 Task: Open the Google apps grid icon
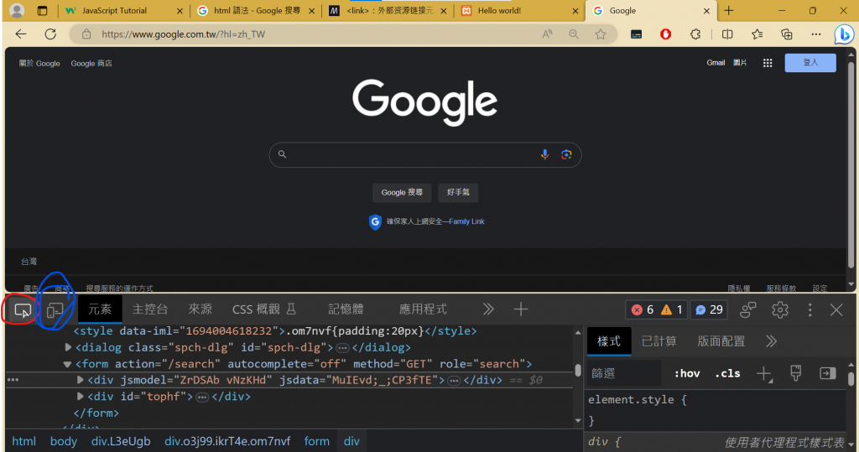coord(768,63)
